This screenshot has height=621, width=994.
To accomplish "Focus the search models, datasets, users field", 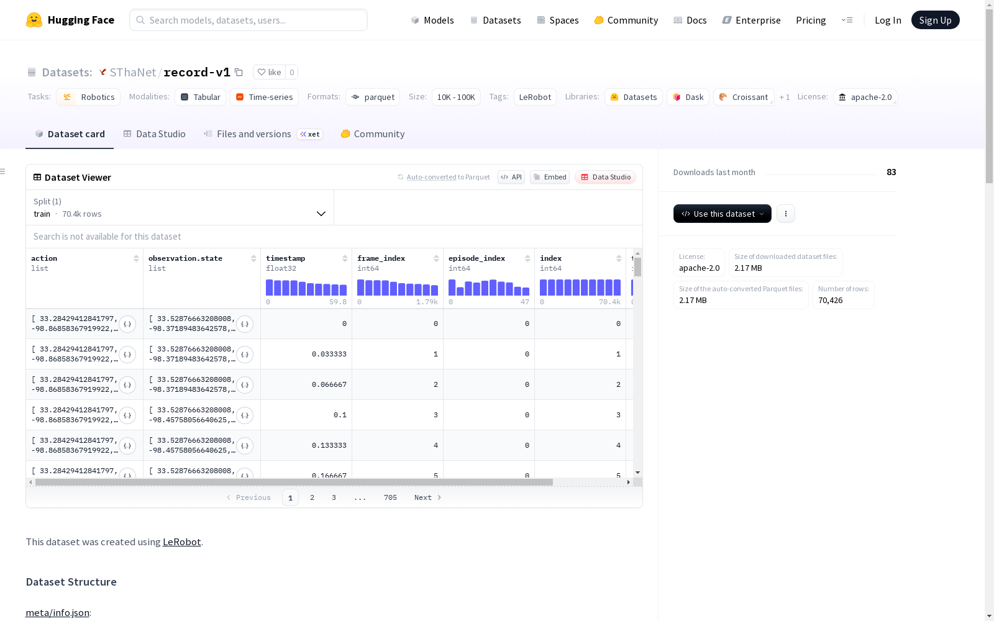I will click(248, 20).
